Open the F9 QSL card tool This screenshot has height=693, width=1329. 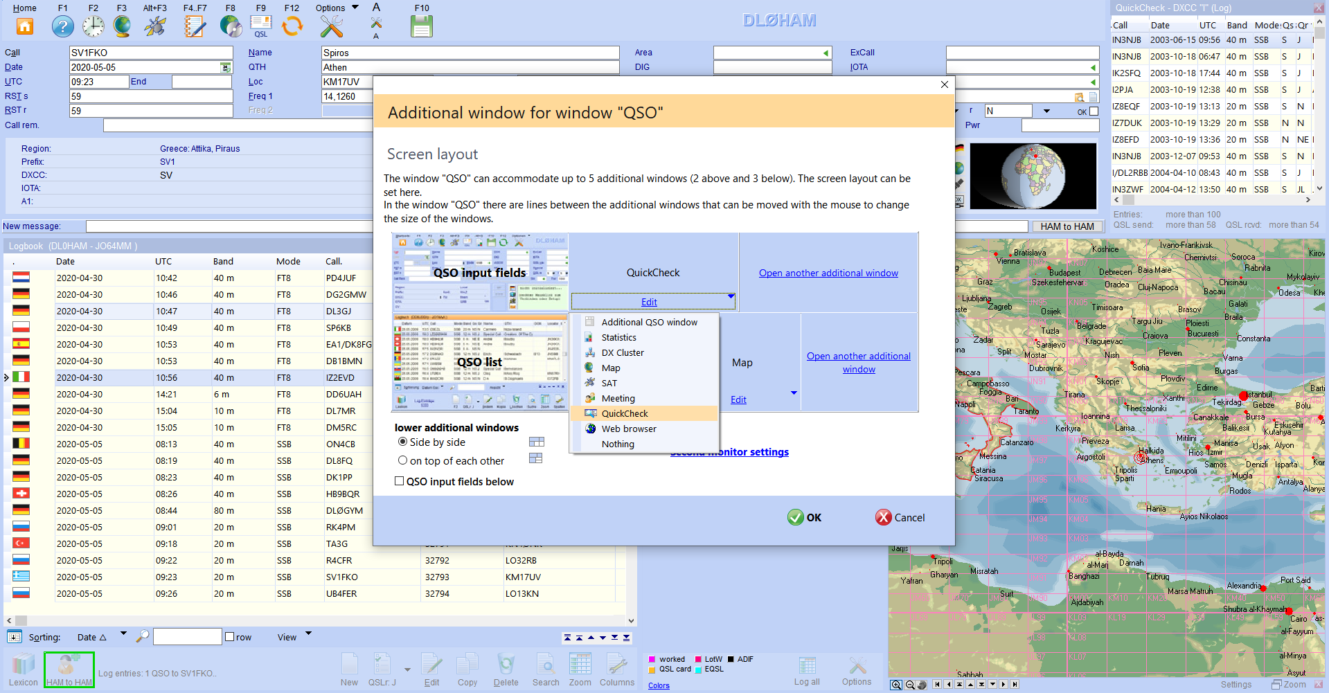tap(260, 26)
